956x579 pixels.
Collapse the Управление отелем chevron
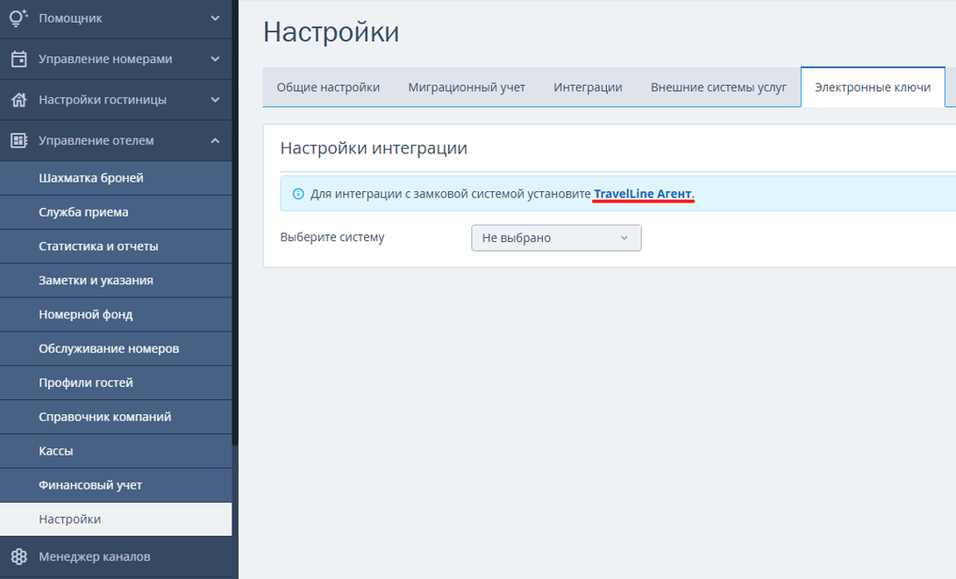coord(215,140)
